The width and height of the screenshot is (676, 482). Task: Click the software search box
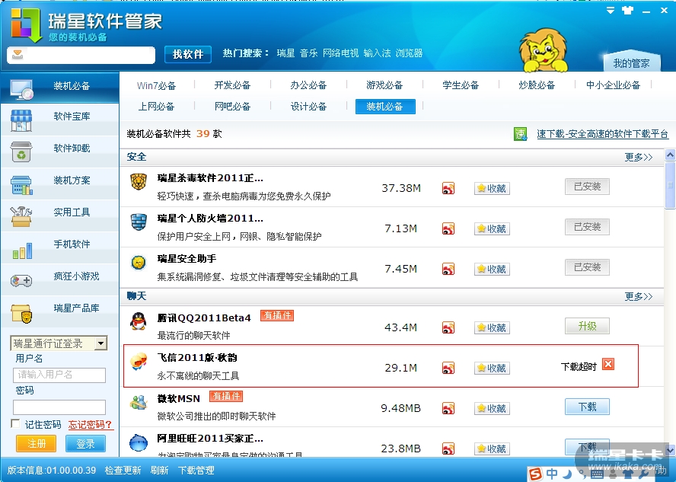pos(81,55)
